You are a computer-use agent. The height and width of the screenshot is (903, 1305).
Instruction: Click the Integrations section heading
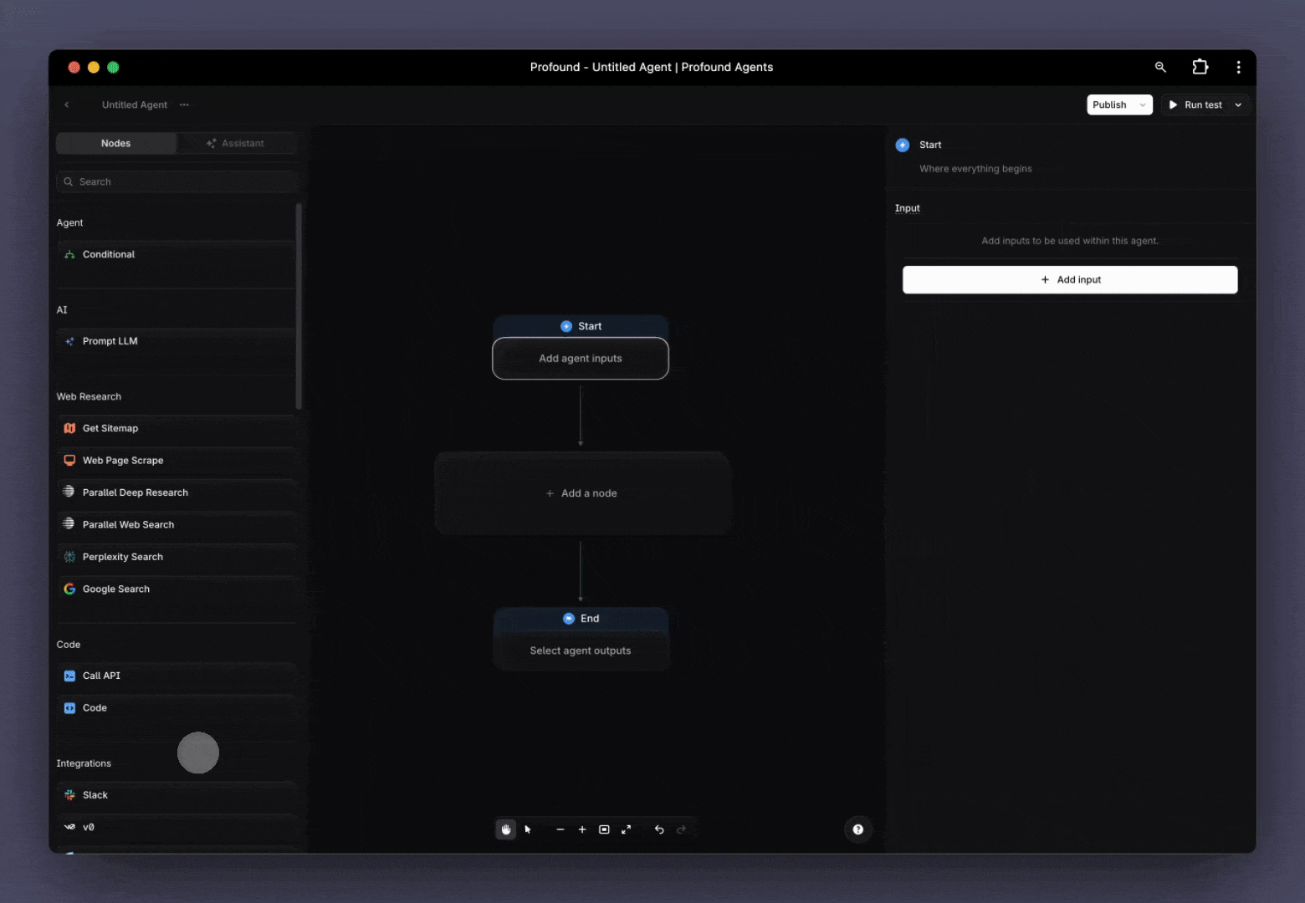click(84, 763)
